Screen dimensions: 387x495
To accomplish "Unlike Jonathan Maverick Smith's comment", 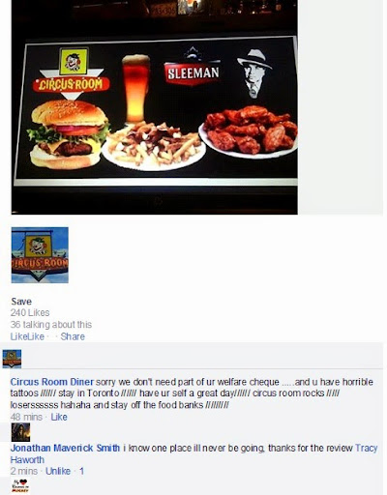I will [x=58, y=471].
